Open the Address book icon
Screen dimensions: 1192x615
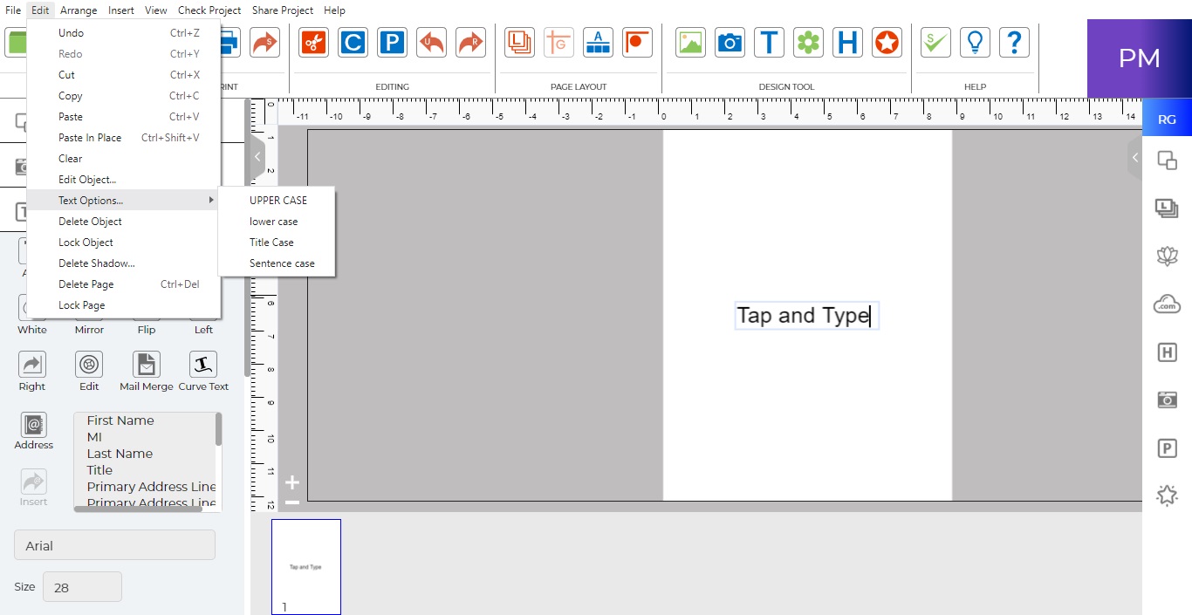pos(34,425)
